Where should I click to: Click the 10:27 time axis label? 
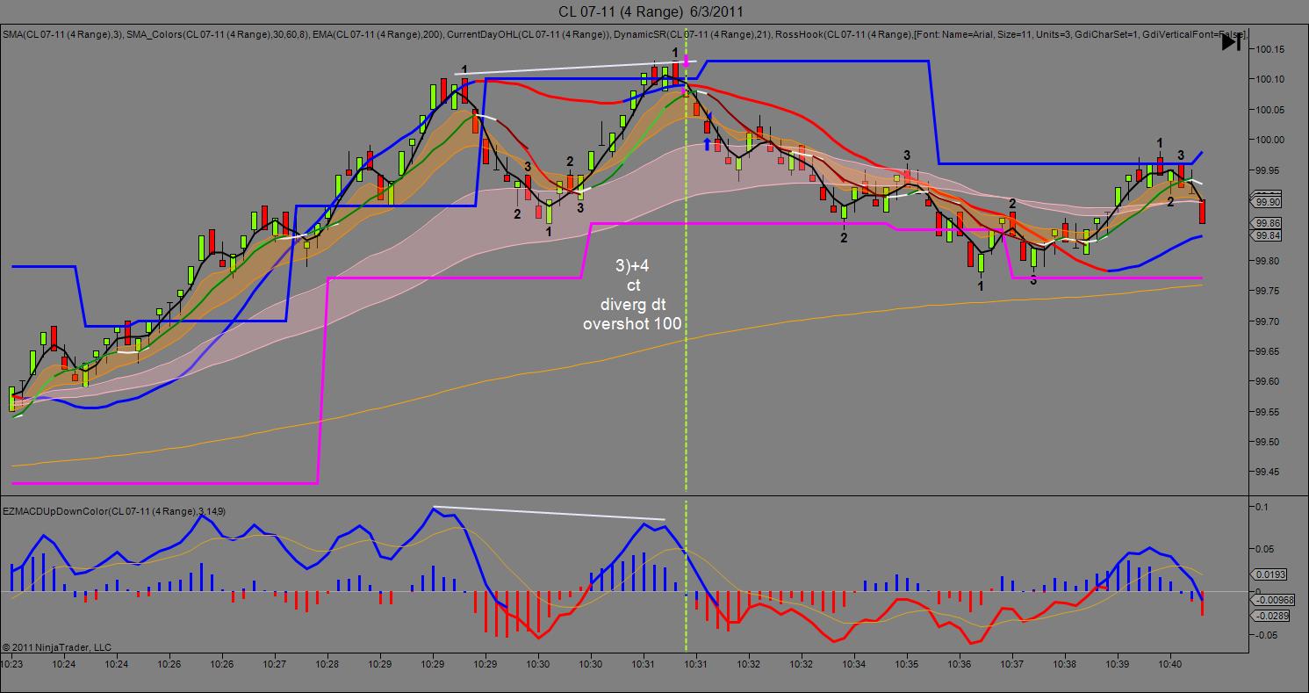(x=275, y=665)
